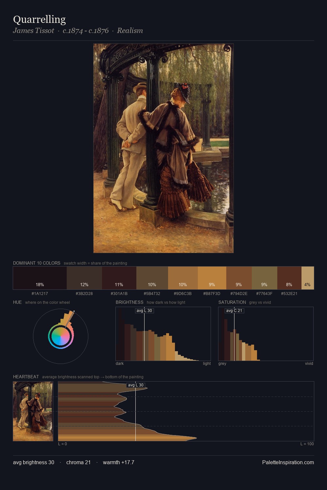The width and height of the screenshot is (327, 490).
Task: Click the heartbeat brightness profile chart
Action: pyautogui.click(x=186, y=411)
